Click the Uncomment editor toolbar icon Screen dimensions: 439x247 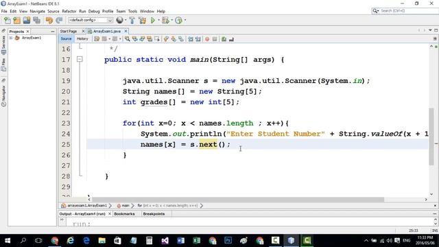tap(231, 39)
